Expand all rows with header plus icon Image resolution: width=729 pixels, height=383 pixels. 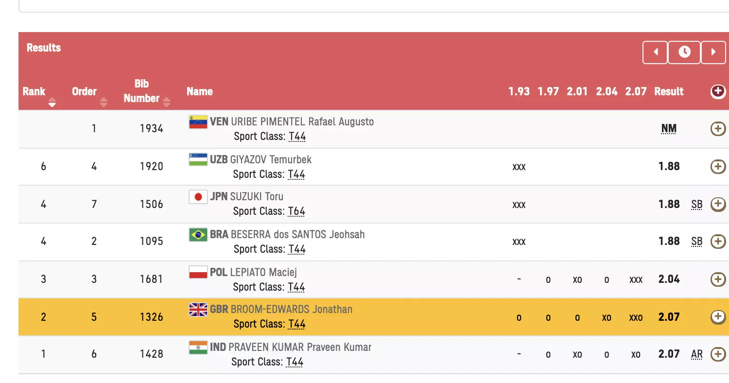[x=718, y=91]
